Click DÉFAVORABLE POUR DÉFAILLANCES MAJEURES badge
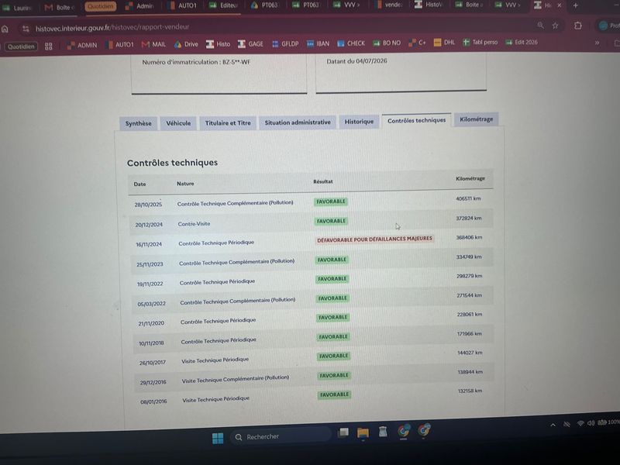This screenshot has width=620, height=465. pyautogui.click(x=374, y=239)
